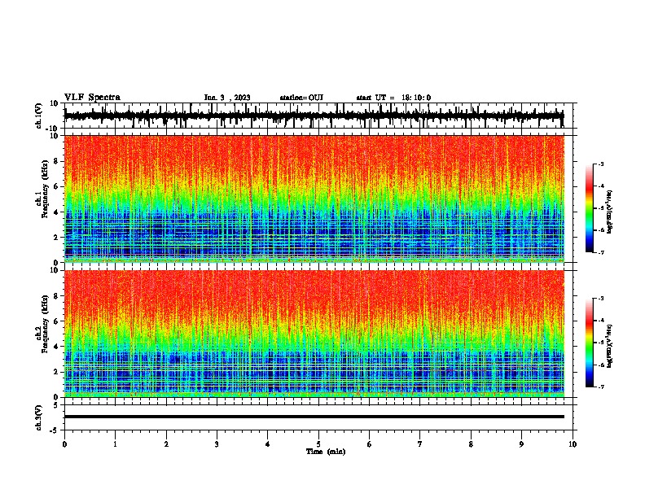Click the time axis tick label "10"
645x498 pixels.
point(573,444)
